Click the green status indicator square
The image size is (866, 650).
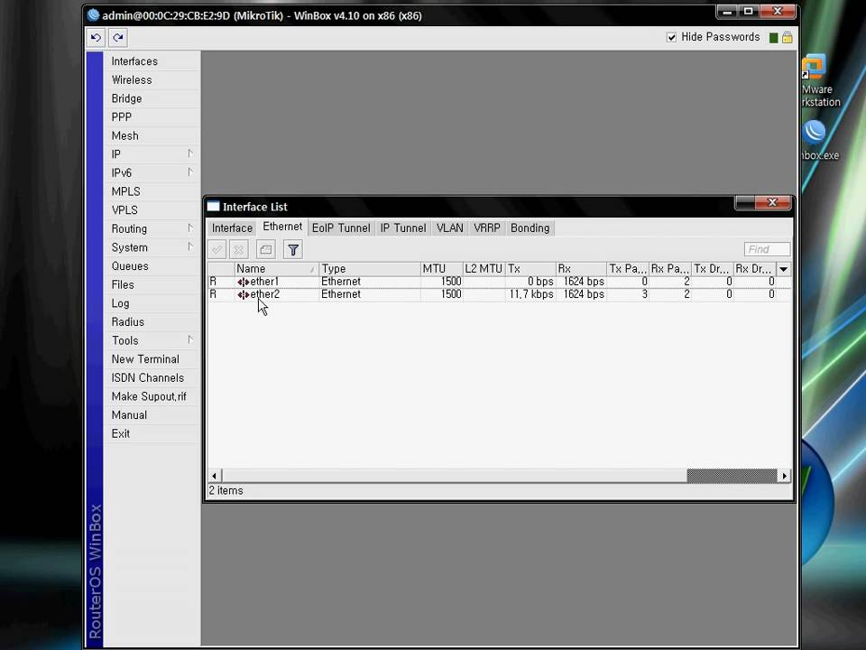coord(774,38)
